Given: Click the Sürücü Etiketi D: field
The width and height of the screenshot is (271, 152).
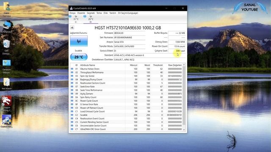Looking at the screenshot, I should [x=130, y=51].
